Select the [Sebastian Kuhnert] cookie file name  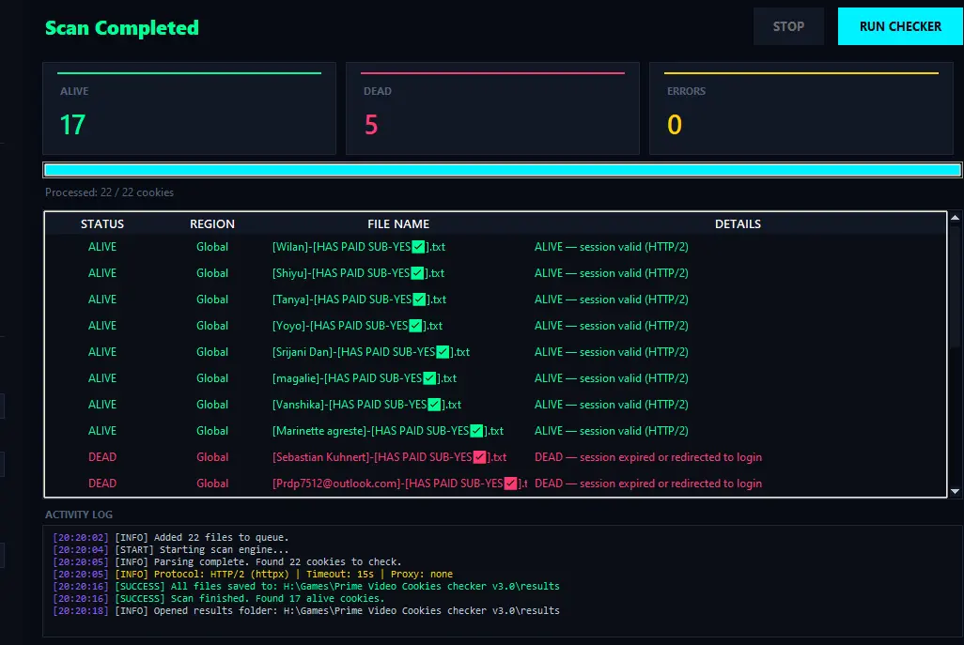tap(389, 457)
